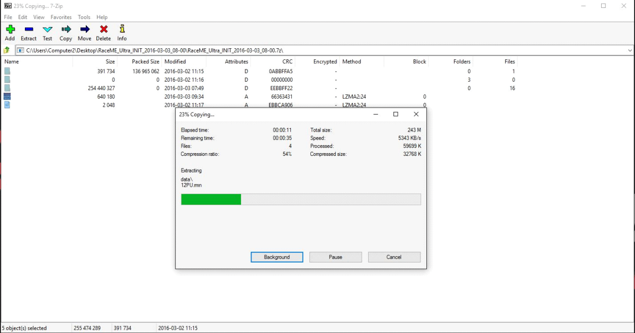Click the archive path address field

click(x=318, y=50)
